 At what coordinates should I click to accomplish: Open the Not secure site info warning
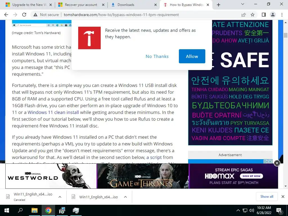[x=46, y=15]
